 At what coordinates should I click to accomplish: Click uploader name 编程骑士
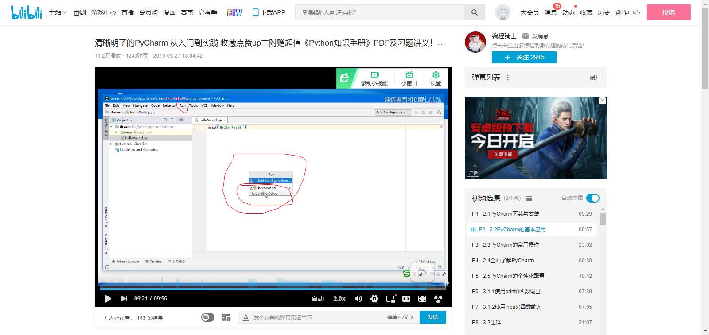click(x=504, y=36)
